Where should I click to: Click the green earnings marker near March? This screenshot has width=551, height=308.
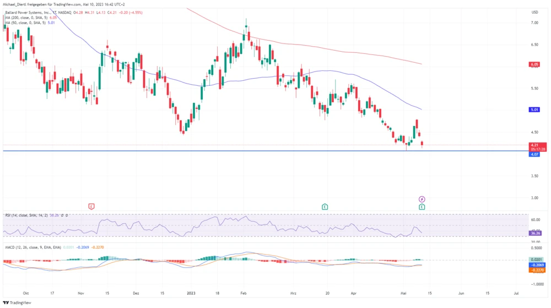(x=325, y=206)
